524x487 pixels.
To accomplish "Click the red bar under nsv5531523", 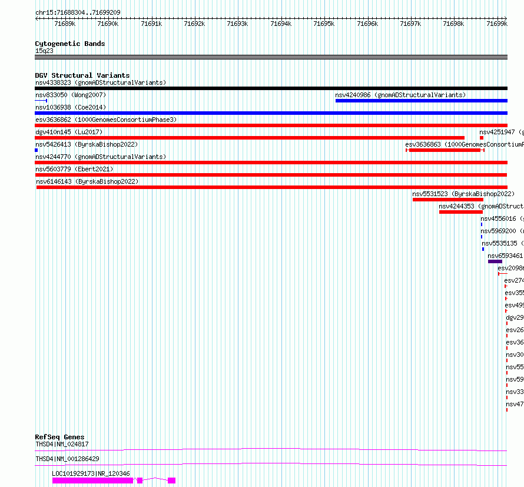I will [448, 200].
